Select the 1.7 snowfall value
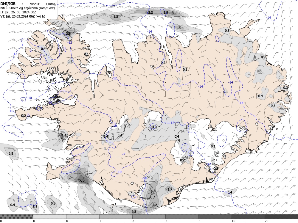298x223 pixels. pos(170,189)
